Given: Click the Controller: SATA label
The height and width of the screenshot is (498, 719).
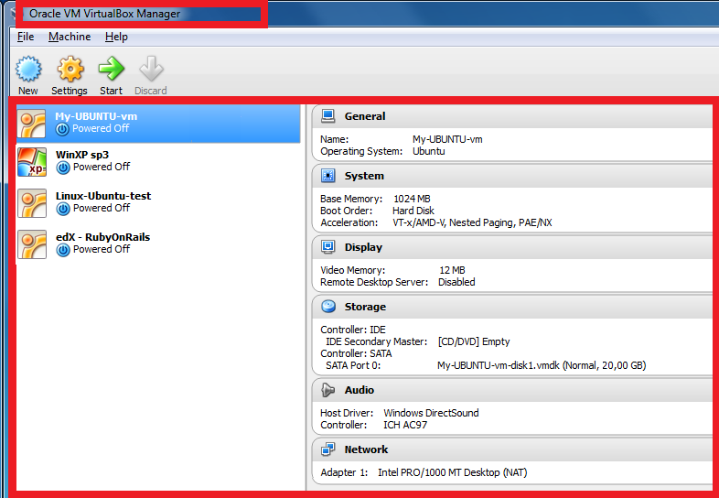Looking at the screenshot, I should point(356,354).
